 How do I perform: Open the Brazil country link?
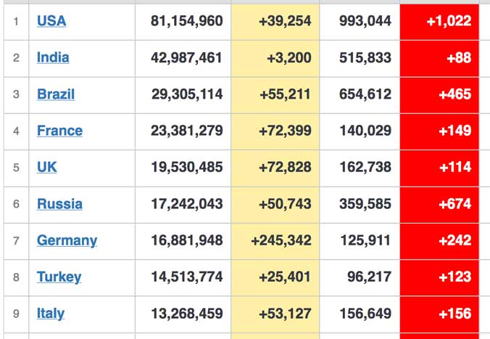56,94
